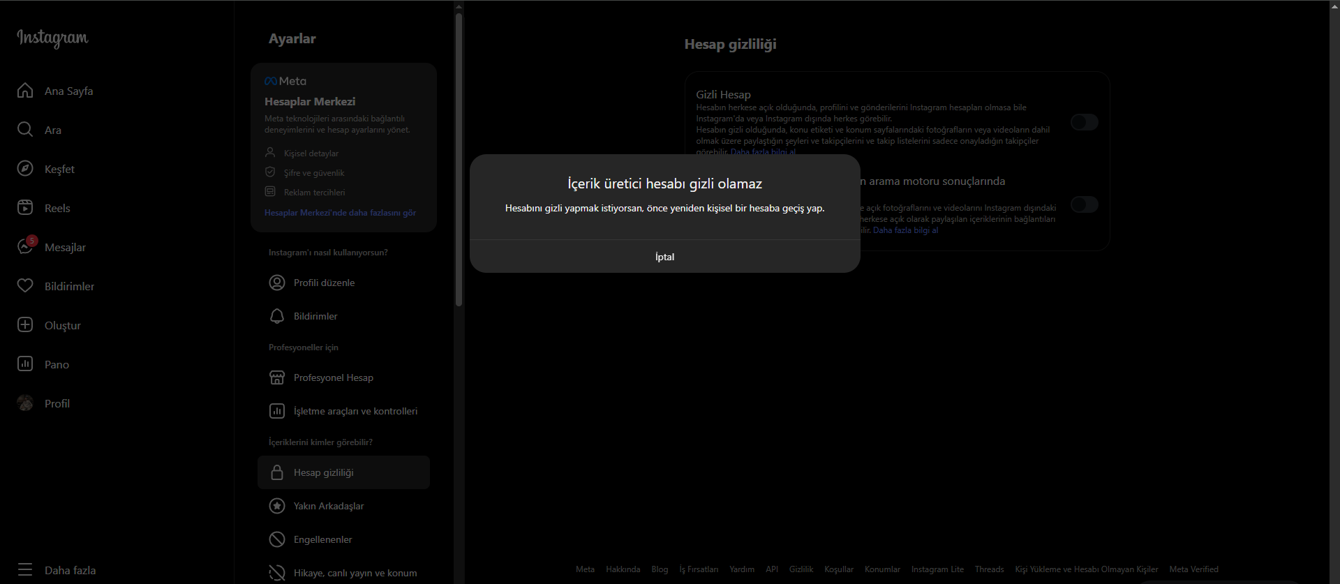Open Ana Sayfa home icon
The height and width of the screenshot is (584, 1340).
tap(25, 91)
